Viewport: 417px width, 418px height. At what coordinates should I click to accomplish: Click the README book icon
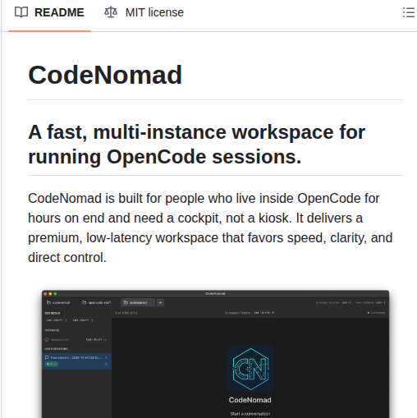[x=21, y=12]
